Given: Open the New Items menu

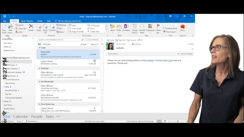Looking at the screenshot, I should 10,29.
